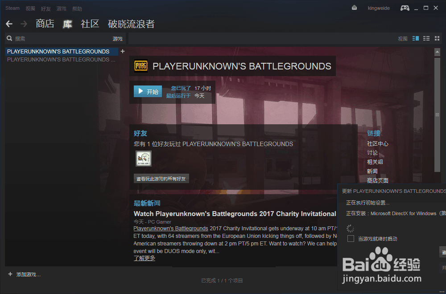Open the 游戏 menu in menu bar
Image resolution: width=446 pixels, height=294 pixels.
pos(61,8)
